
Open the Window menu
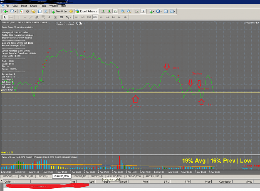tap(54, 6)
